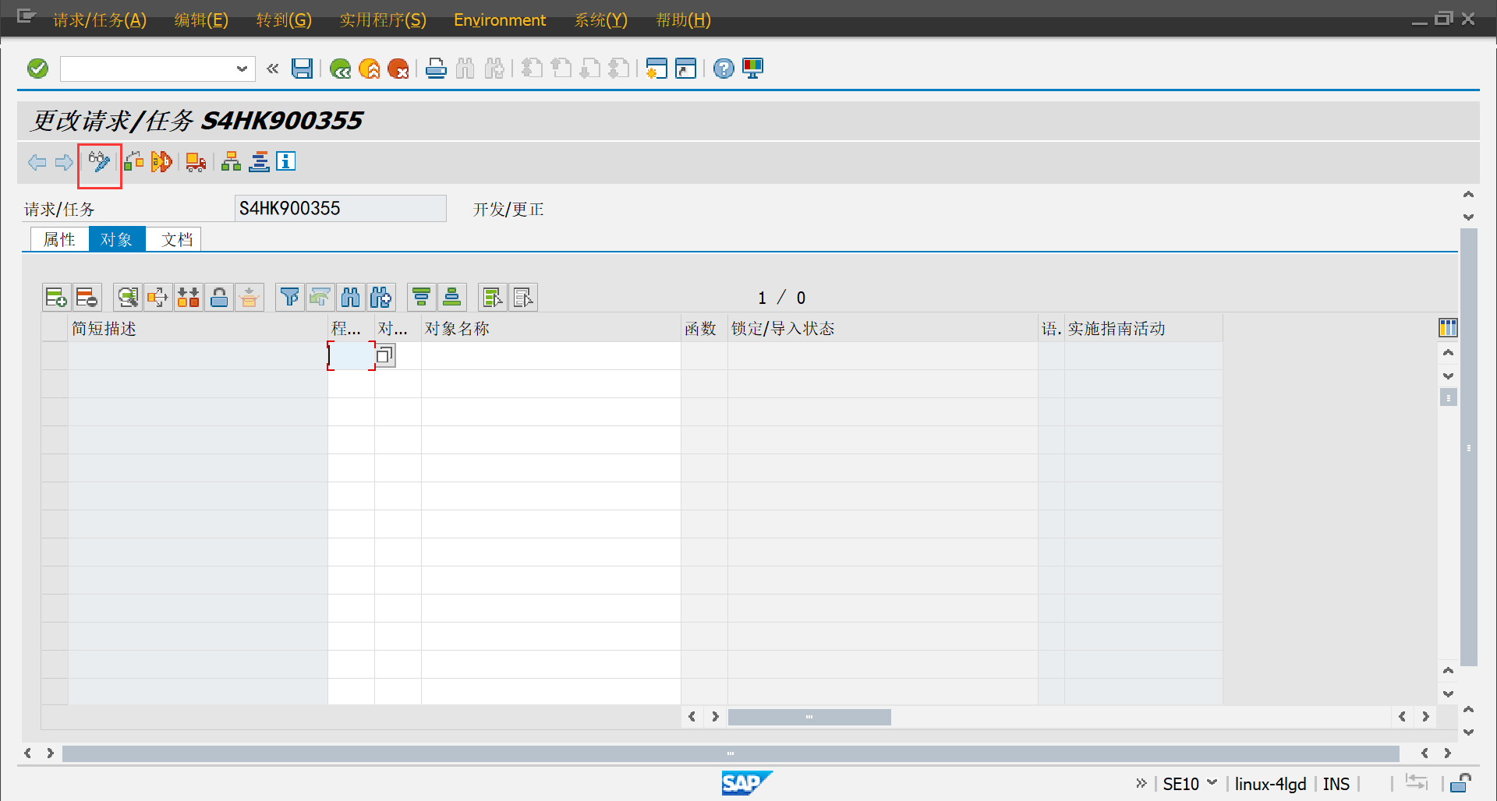The width and height of the screenshot is (1497, 801).
Task: Open 系统(Y) menu
Action: [x=600, y=19]
